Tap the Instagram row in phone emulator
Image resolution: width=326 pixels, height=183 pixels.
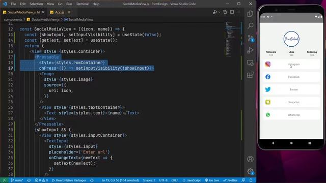(x=291, y=65)
